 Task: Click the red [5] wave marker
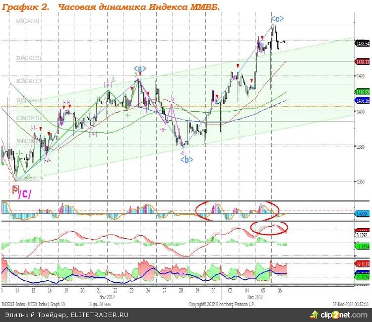pos(15,189)
